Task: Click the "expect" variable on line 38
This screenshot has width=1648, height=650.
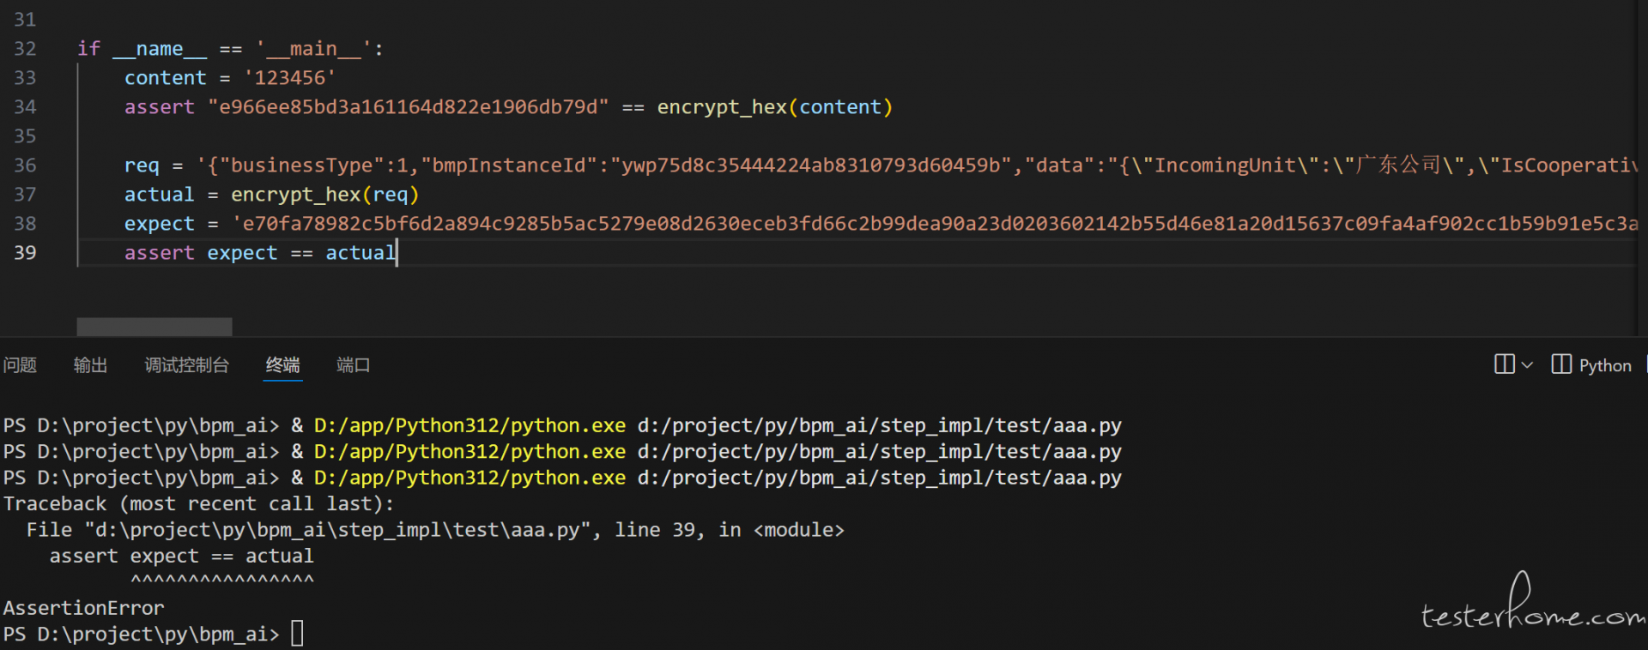Action: coord(160,224)
